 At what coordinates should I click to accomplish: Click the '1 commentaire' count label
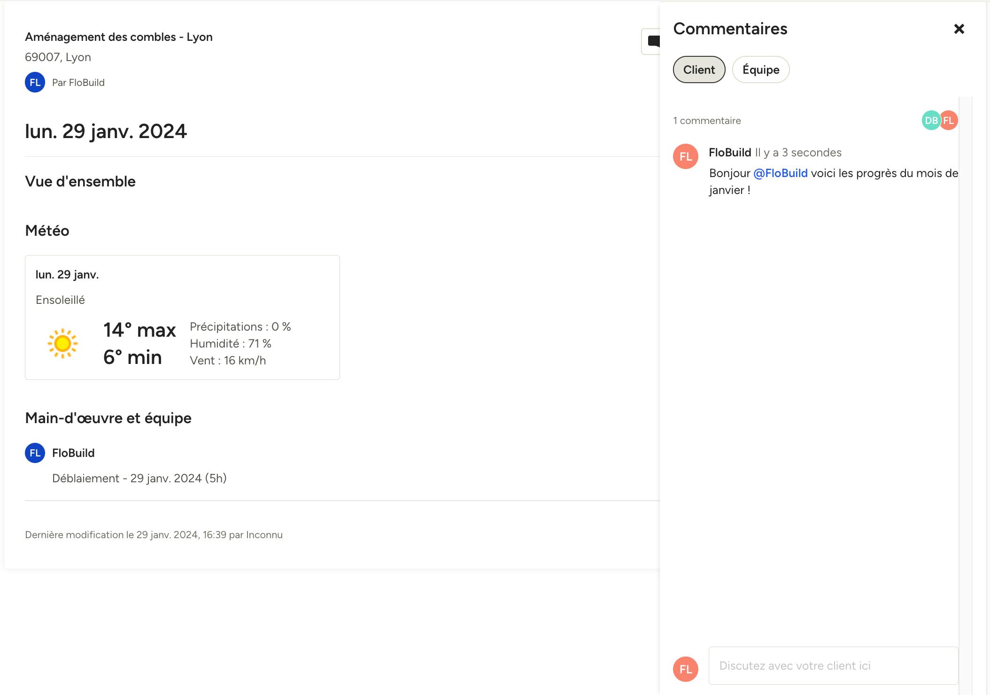(707, 121)
